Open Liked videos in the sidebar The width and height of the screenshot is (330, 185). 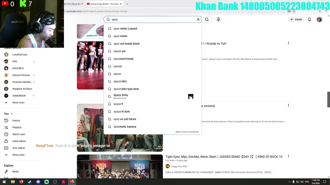[19, 141]
